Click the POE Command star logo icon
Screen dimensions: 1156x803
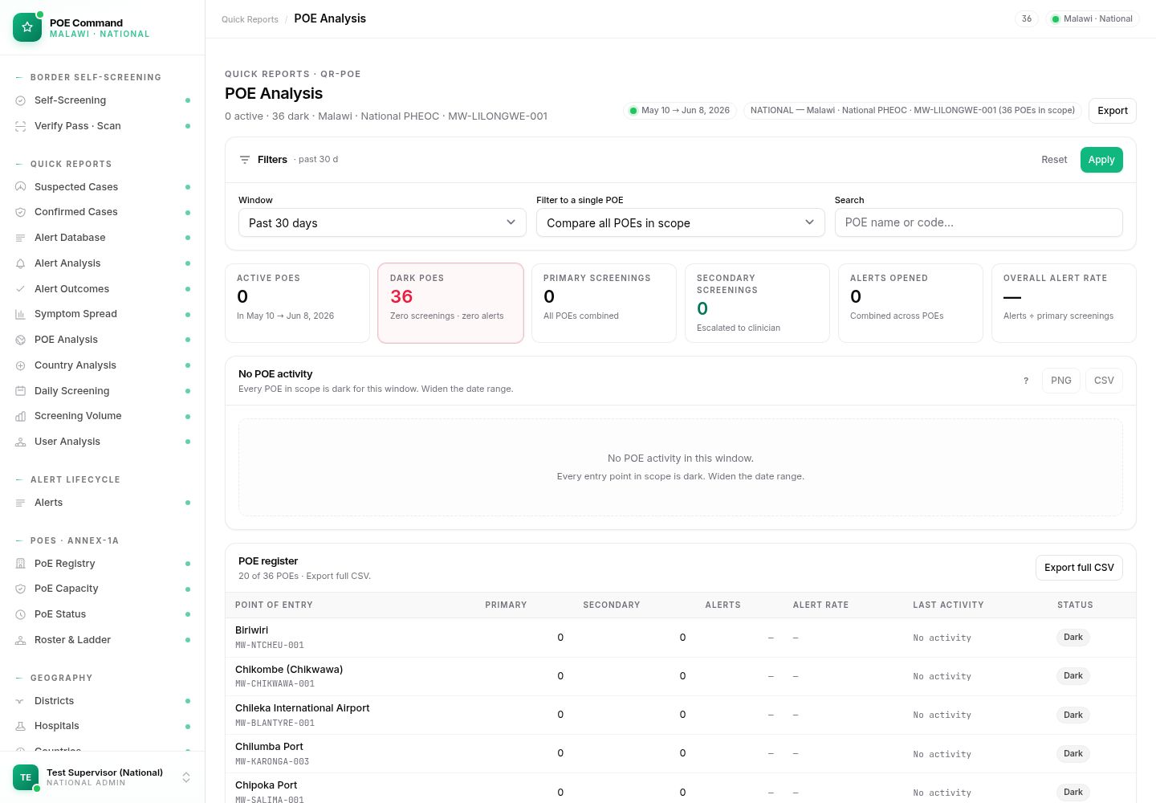[27, 27]
